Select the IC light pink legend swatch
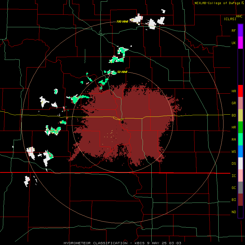 (x=240, y=176)
